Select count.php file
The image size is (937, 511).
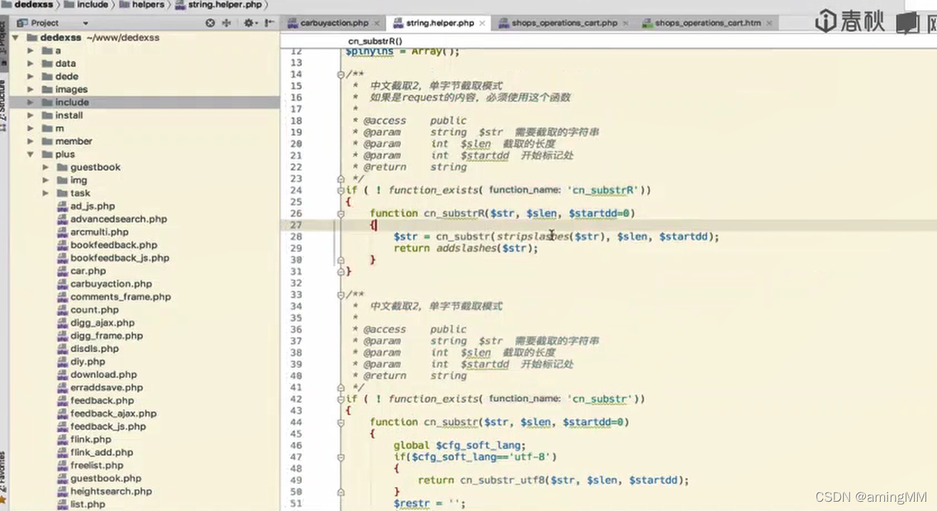tap(94, 310)
